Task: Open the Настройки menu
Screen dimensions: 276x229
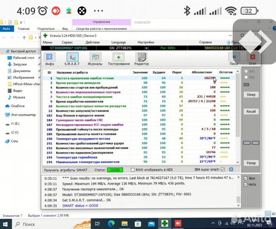Action: [x=146, y=42]
